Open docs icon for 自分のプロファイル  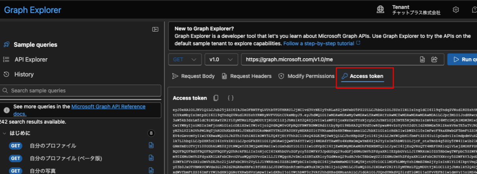[x=151, y=146]
